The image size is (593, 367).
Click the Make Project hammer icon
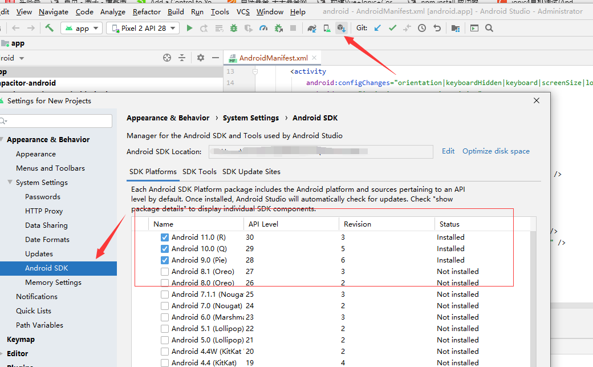point(50,28)
